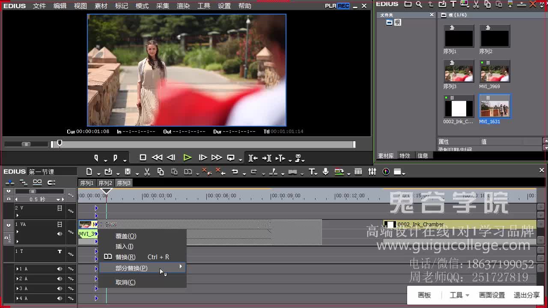
Task: Mute the speaker toggle on audio track 1A
Action: (60, 269)
